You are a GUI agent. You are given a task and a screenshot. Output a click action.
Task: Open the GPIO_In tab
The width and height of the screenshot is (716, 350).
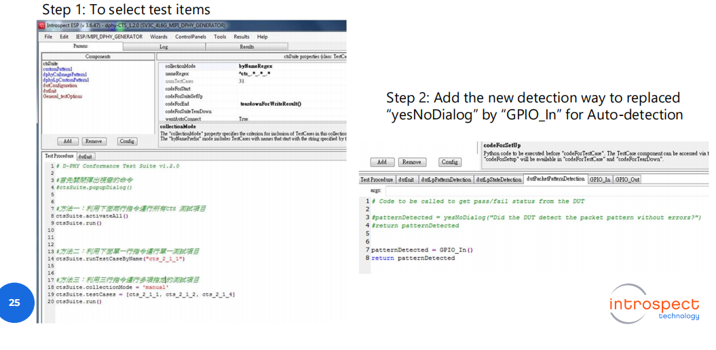click(601, 180)
